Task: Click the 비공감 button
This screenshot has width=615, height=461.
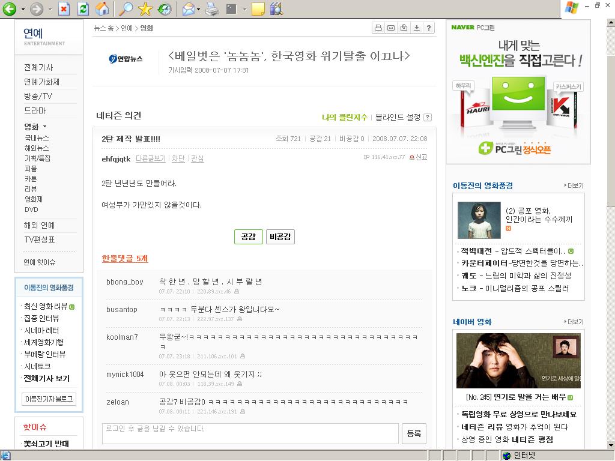Action: point(280,237)
